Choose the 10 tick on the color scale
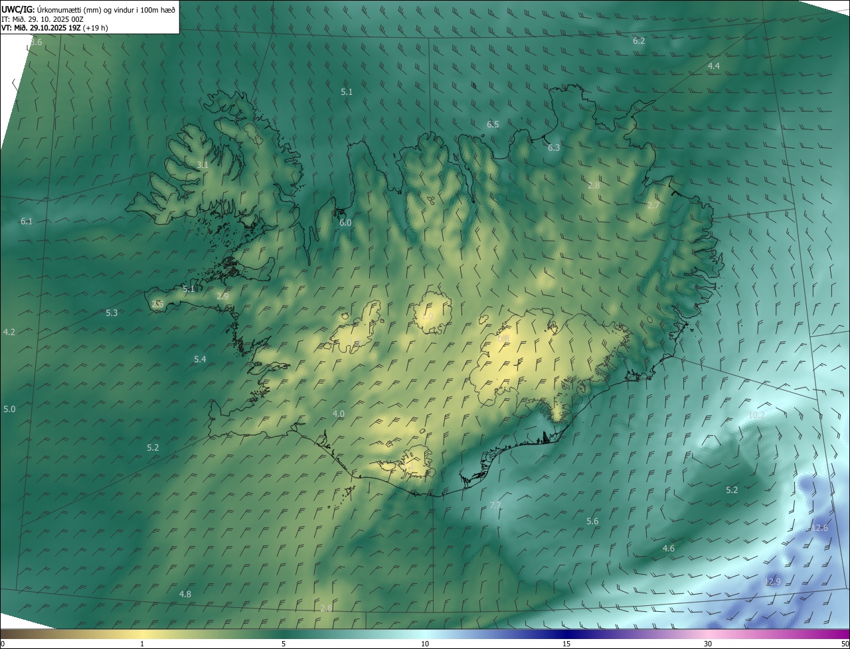Screen dimensions: 850x649 (425, 644)
